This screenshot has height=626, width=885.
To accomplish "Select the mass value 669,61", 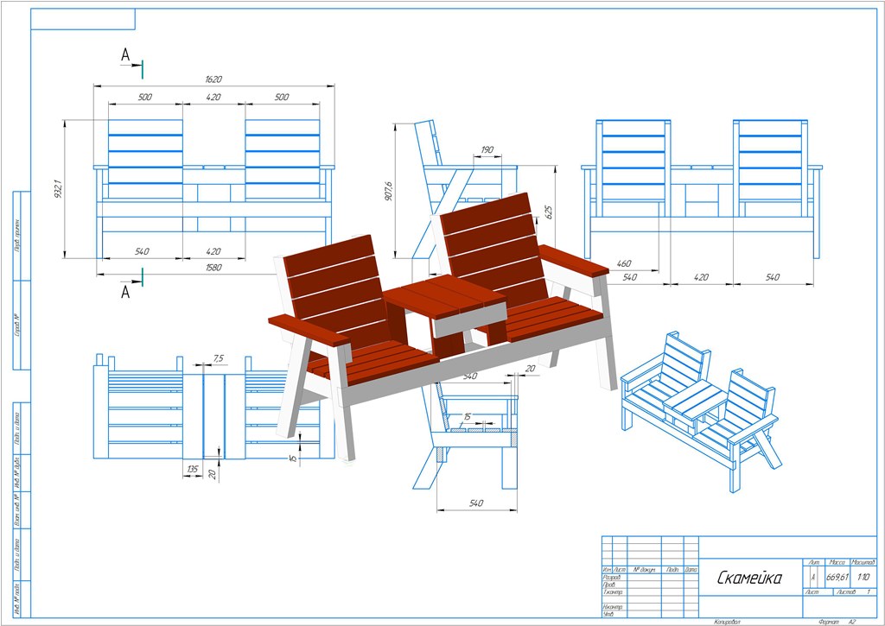I will [837, 578].
